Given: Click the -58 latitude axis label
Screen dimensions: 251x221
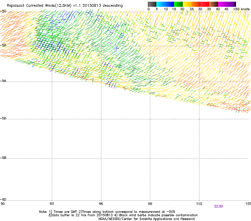Looking at the screenshot, I should pyautogui.click(x=3, y=158).
